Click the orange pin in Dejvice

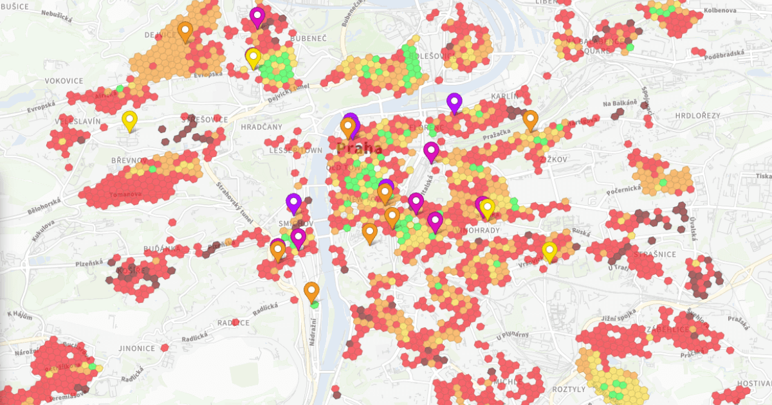(x=185, y=29)
